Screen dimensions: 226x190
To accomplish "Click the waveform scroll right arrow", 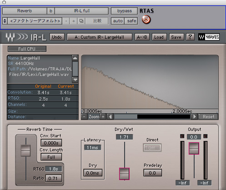I will click(x=195, y=117).
